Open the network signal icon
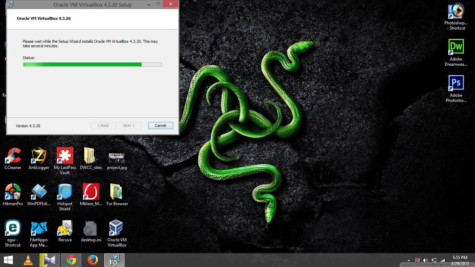475x267 pixels. tap(442, 260)
